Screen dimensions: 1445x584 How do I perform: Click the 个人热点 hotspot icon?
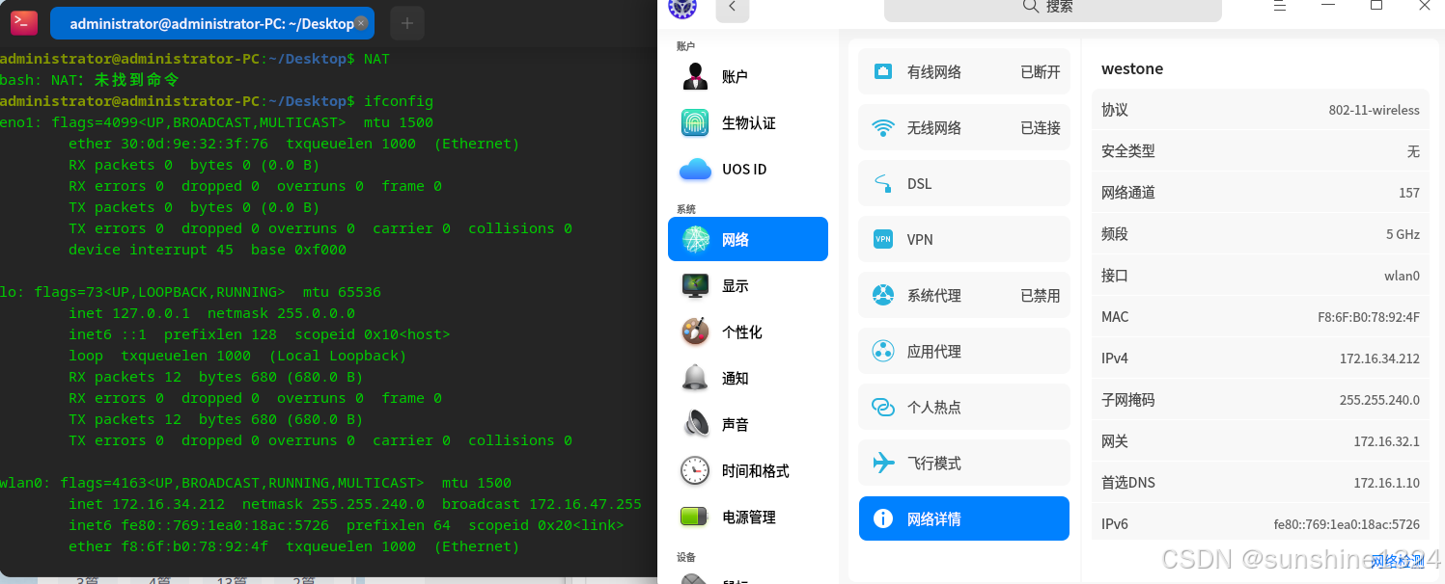tap(883, 407)
